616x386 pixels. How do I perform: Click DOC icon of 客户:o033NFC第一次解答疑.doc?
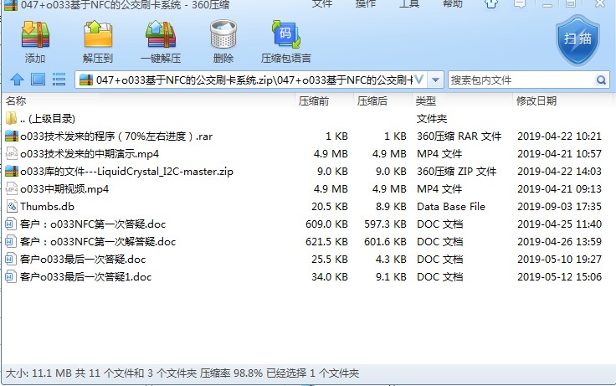point(11,241)
